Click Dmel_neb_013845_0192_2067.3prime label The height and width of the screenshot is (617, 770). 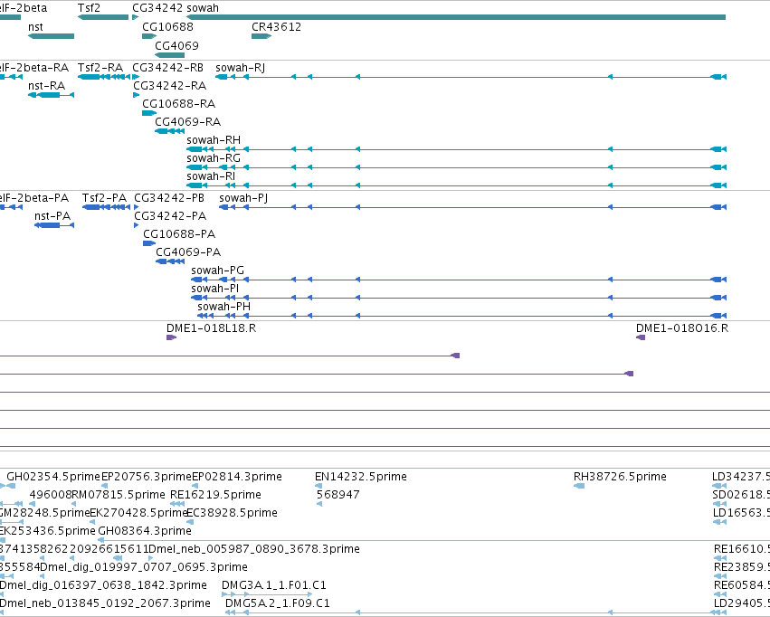tap(105, 603)
